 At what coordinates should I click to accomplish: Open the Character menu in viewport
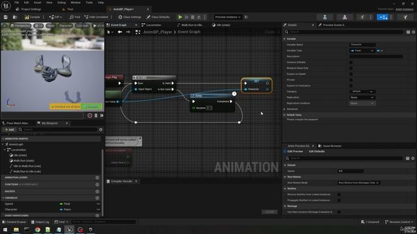[x=65, y=26]
